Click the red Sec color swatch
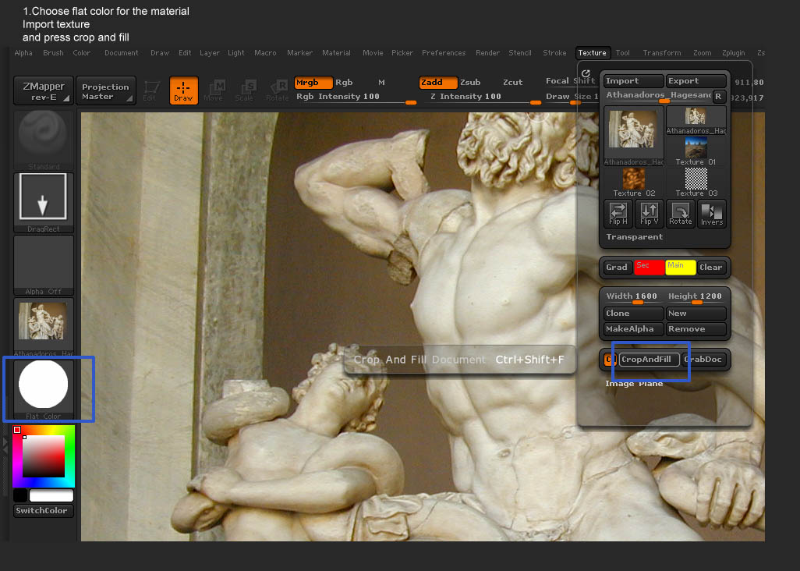 [x=649, y=268]
